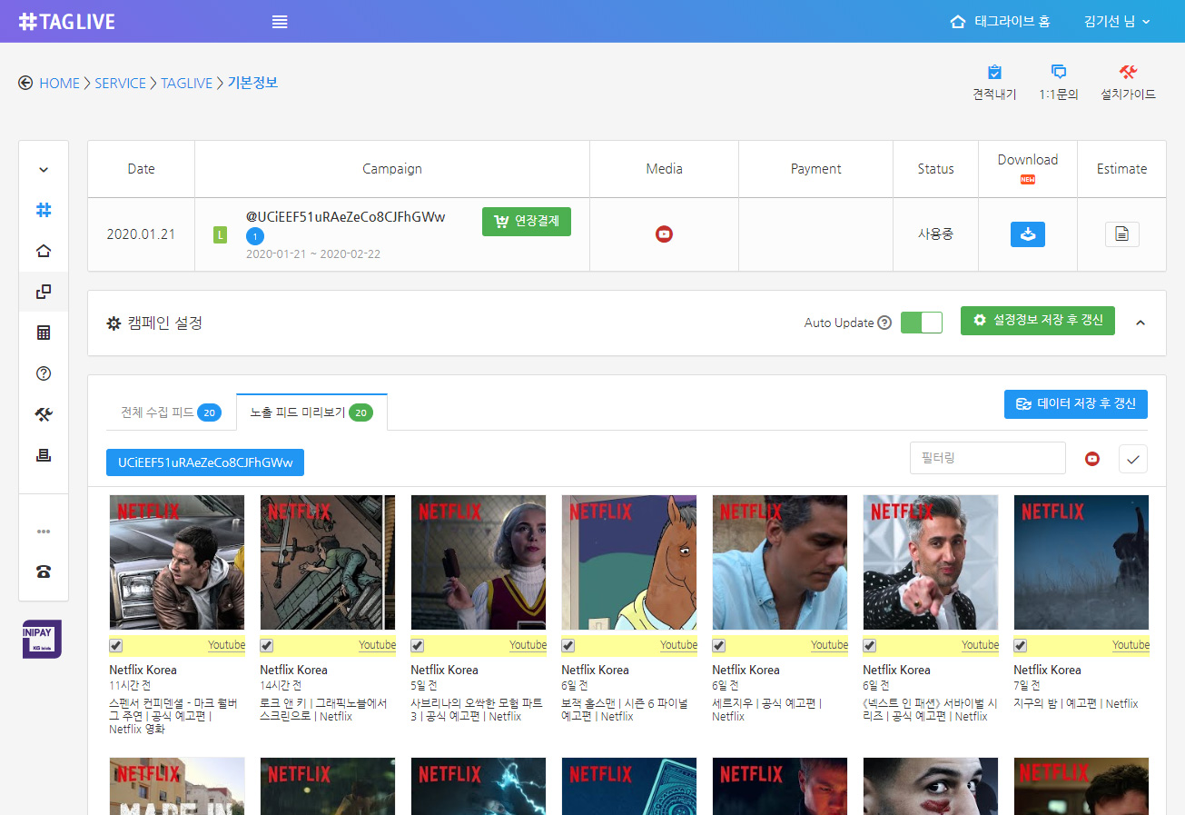Screen dimensions: 1185x815
Task: Click 데이터 저장 후 갱신 button
Action: pyautogui.click(x=1076, y=404)
